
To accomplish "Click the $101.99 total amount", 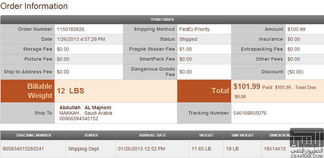I will pos(247,86).
